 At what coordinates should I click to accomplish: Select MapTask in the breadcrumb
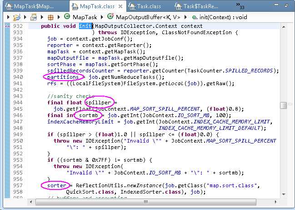click(x=85, y=17)
